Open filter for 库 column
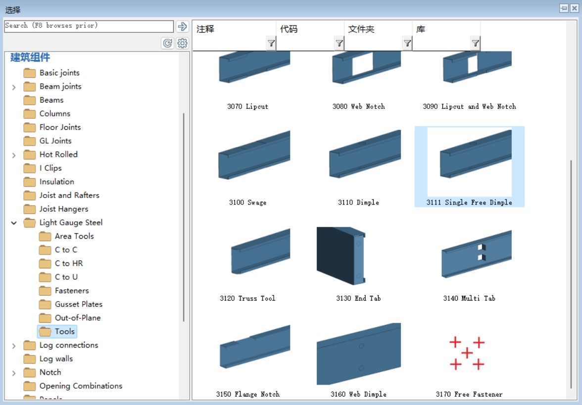The height and width of the screenshot is (405, 582). pos(476,44)
